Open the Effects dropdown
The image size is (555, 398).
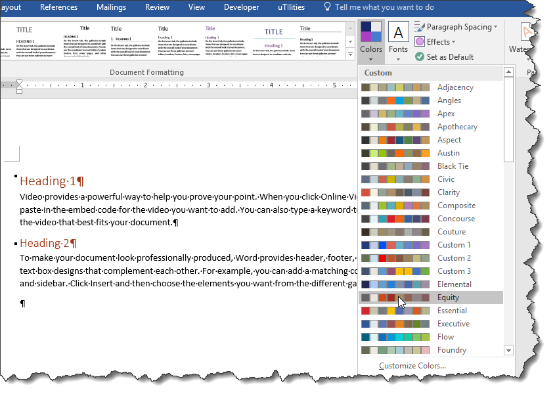[435, 42]
